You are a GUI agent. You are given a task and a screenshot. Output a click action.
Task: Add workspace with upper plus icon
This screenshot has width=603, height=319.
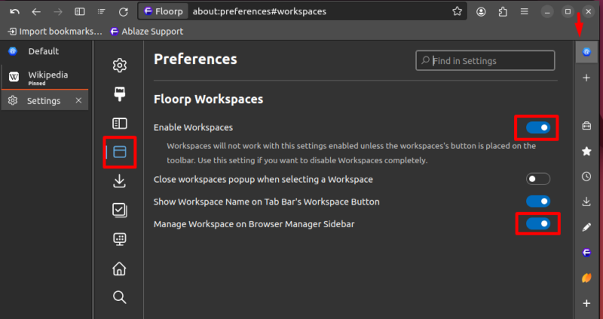pos(586,78)
